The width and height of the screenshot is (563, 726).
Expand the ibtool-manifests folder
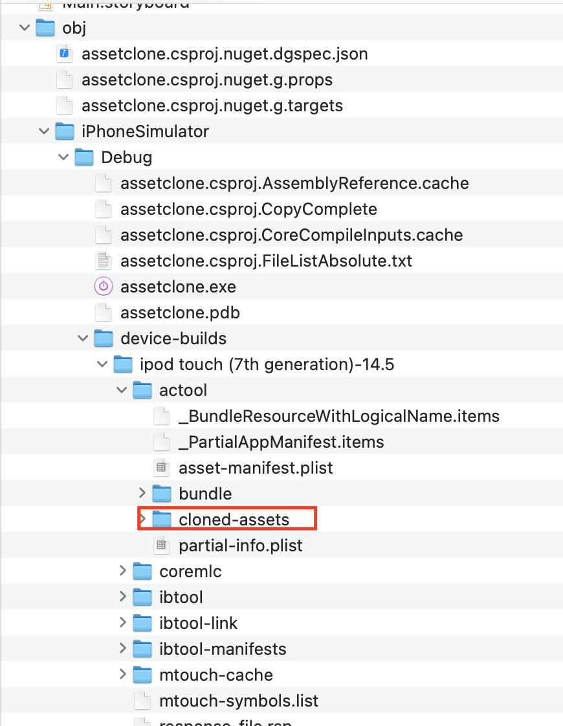point(122,648)
